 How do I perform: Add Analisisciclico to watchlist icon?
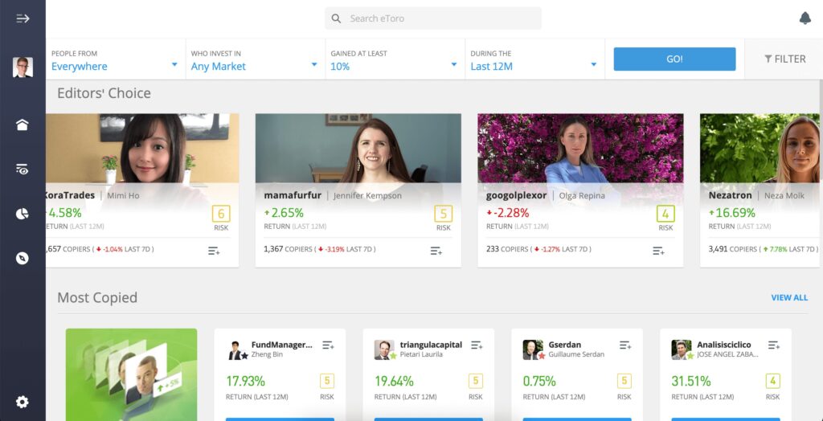pyautogui.click(x=774, y=345)
